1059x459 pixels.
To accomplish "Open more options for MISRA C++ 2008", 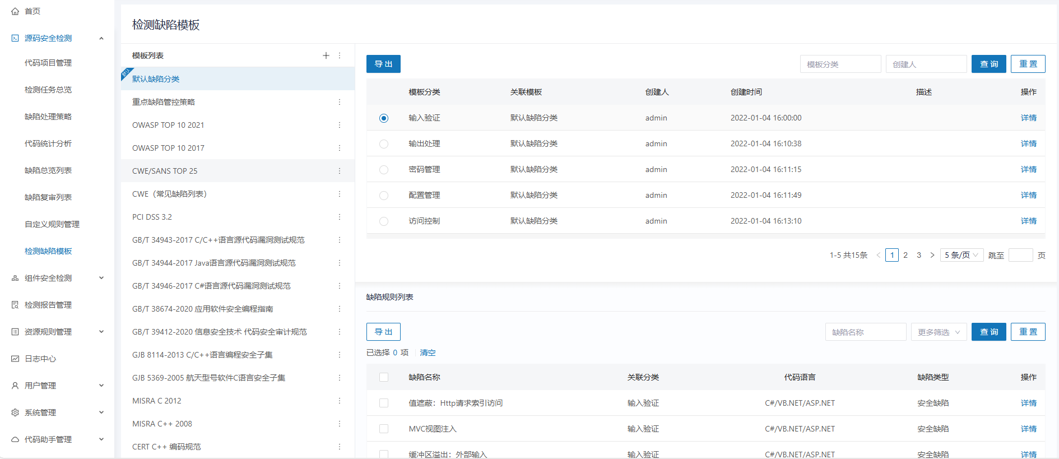I will pyautogui.click(x=340, y=424).
